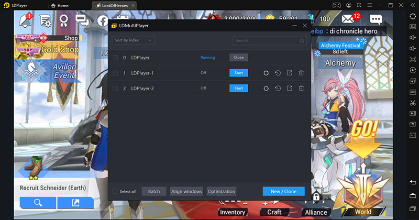419x220 pixels.
Task: Start the LDPlayer-2 instance
Action: click(239, 88)
